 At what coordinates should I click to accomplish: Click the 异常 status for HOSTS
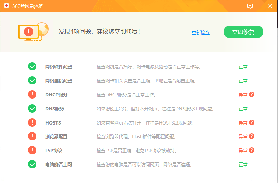click(243, 123)
